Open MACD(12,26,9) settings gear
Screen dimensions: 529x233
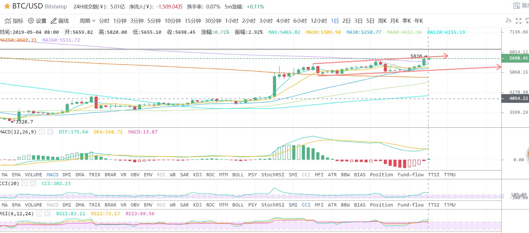[x=42, y=132]
